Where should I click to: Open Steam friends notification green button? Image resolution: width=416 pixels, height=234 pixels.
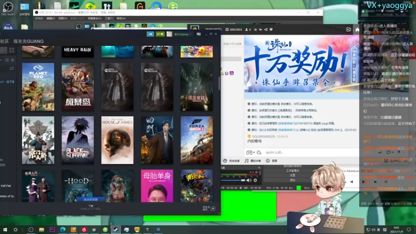click(x=160, y=34)
